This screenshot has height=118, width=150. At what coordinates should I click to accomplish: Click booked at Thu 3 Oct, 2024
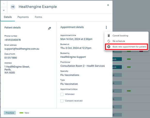76,48
